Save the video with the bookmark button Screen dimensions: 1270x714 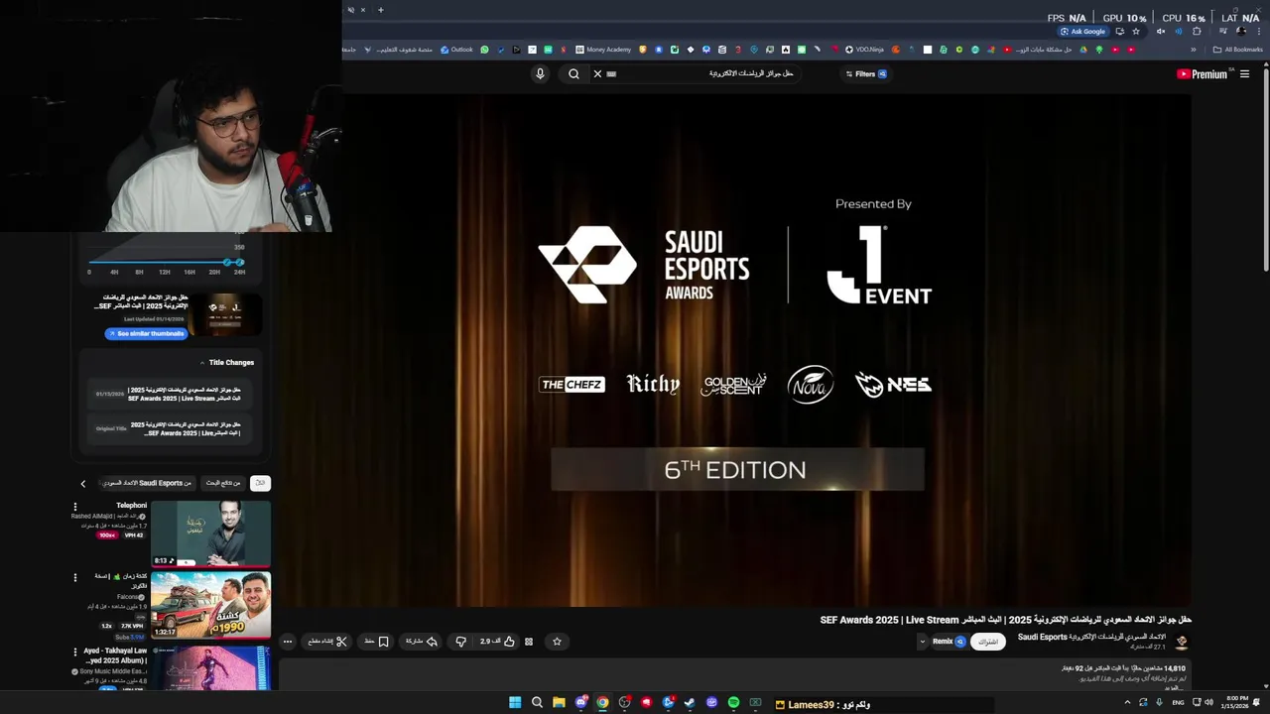(376, 642)
